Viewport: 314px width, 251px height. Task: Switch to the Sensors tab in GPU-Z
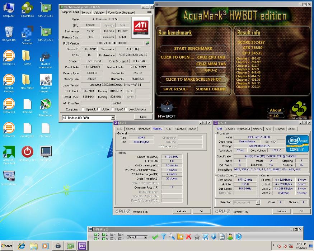coord(86,13)
